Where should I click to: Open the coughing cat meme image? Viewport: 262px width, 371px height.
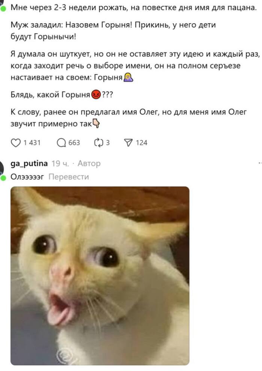100,276
